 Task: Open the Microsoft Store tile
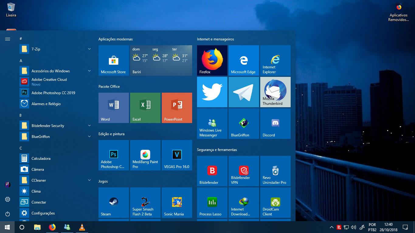[x=114, y=60]
